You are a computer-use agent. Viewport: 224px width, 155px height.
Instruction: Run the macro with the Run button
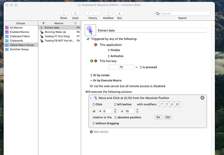(119, 14)
